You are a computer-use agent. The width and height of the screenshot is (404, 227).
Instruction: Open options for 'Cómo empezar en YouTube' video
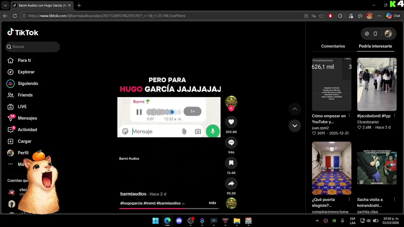(349, 116)
